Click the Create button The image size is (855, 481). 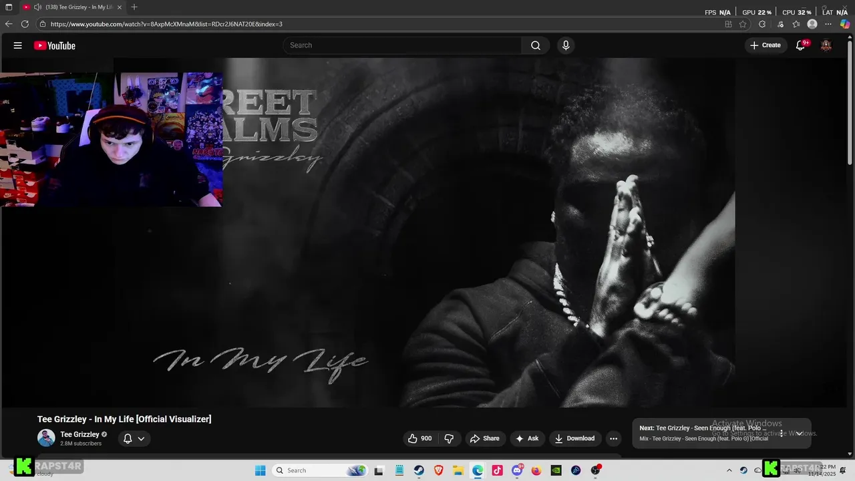pos(765,45)
